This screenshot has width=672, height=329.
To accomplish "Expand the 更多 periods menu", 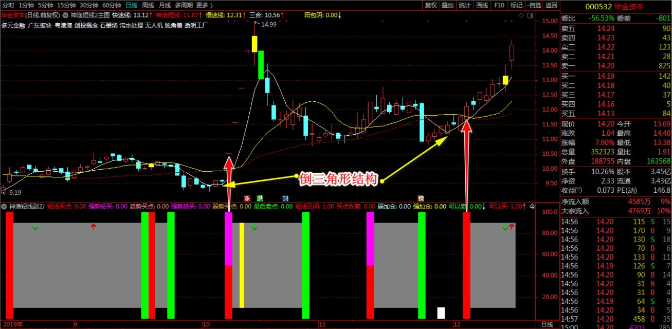I will pos(204,5).
